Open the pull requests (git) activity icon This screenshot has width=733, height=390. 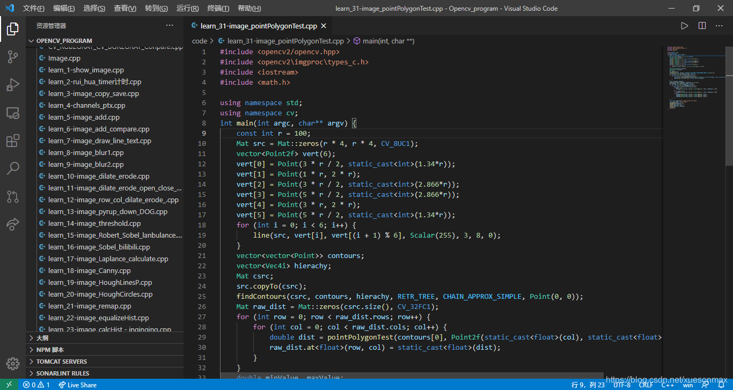point(12,196)
